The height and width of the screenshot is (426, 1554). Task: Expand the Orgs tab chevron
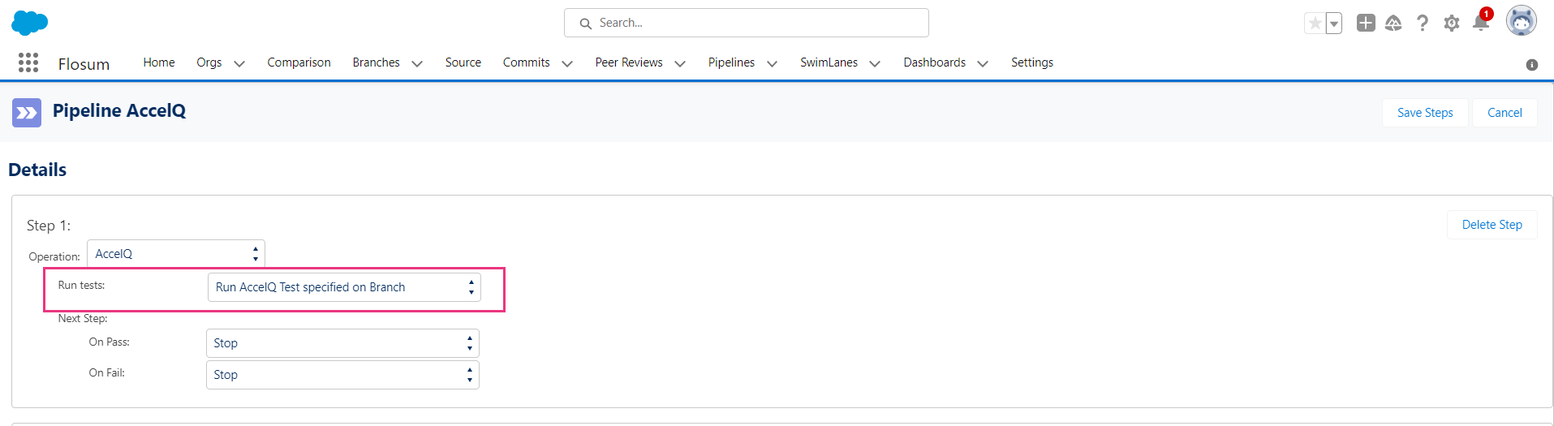coord(239,63)
